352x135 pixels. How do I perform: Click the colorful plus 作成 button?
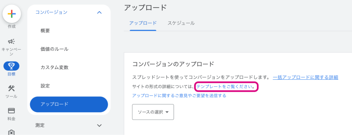(x=11, y=14)
